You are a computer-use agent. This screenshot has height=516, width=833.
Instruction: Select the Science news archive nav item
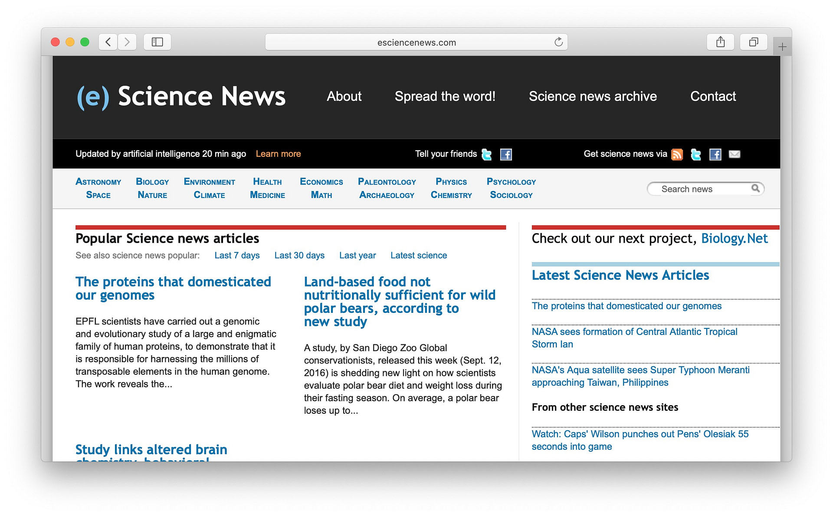(593, 97)
